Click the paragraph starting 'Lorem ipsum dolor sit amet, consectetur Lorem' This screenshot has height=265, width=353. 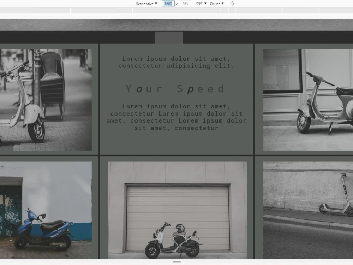[x=176, y=117]
